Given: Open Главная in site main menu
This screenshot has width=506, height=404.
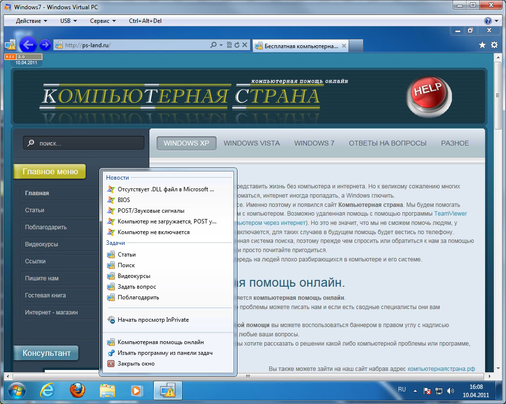Looking at the screenshot, I should [x=60, y=193].
